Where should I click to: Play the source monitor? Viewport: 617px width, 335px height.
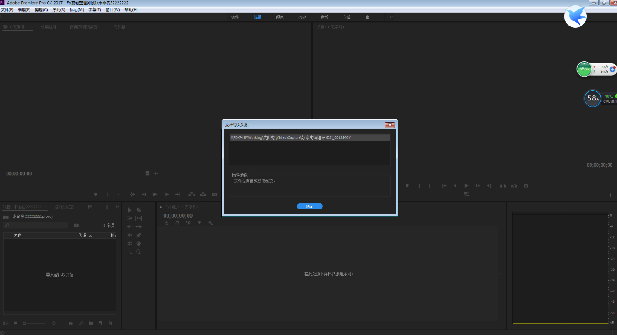coord(155,194)
